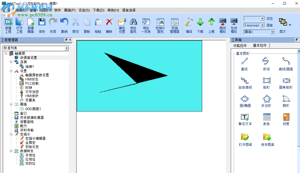300x173 pixels.
Task: Compile the project with 编译 hammer
Action: click(x=189, y=26)
